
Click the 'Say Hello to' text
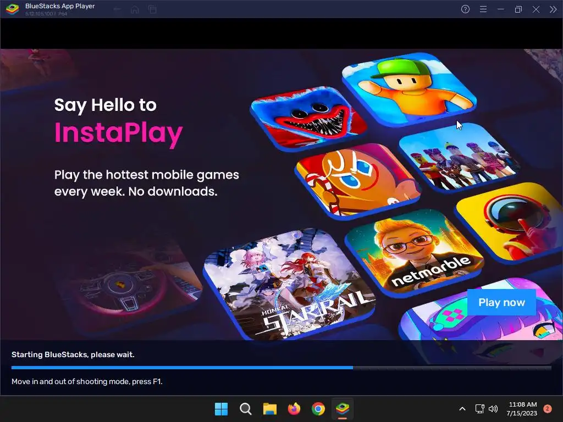click(x=105, y=105)
